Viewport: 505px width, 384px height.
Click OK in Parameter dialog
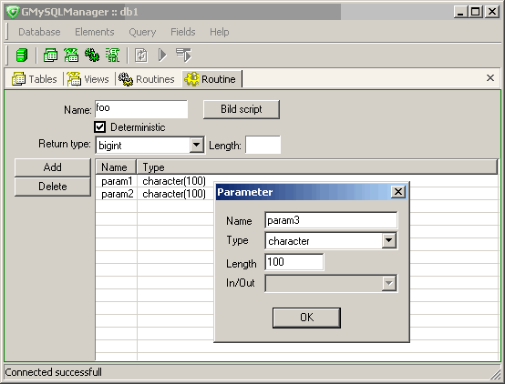pos(306,318)
